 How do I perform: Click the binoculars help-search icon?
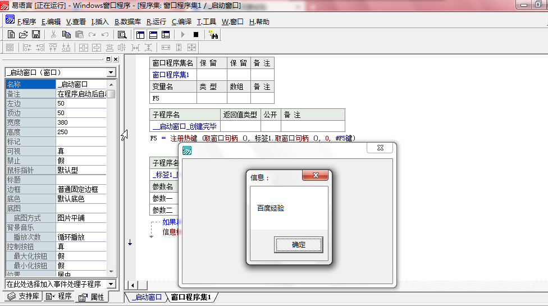point(213,35)
